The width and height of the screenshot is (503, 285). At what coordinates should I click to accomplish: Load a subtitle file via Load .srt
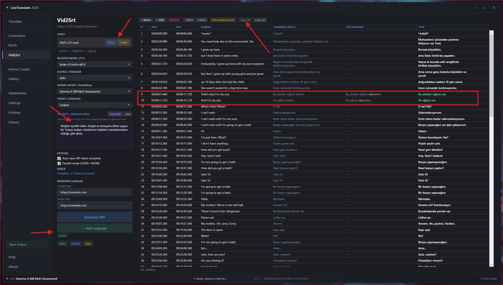pyautogui.click(x=260, y=20)
